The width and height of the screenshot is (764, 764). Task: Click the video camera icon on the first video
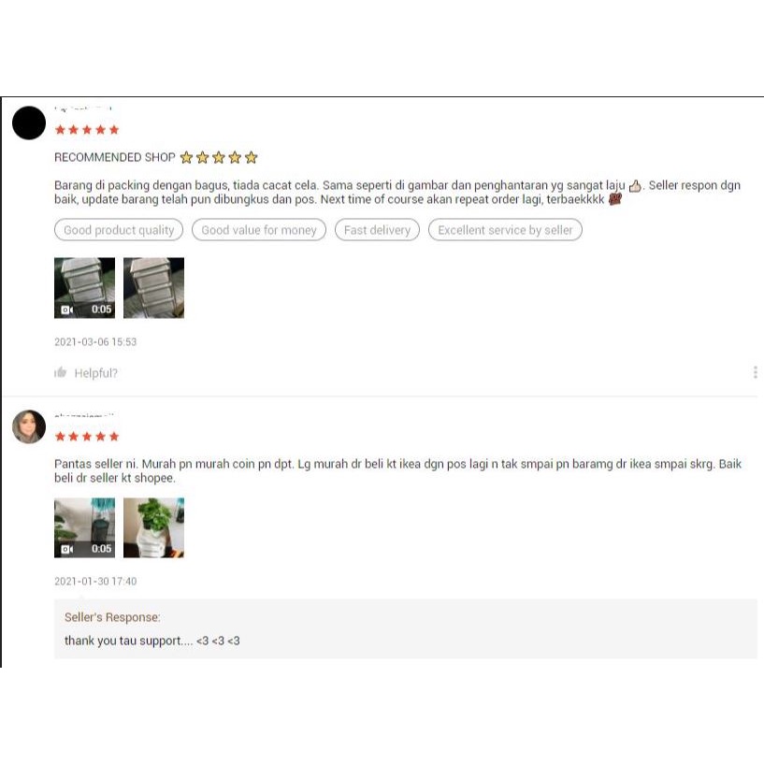pos(66,310)
